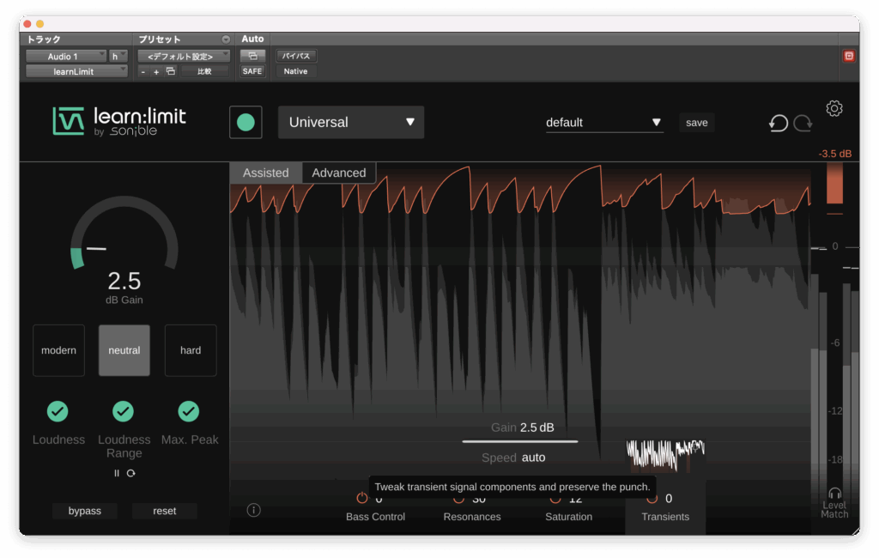Click the learn:limit logo
Image resolution: width=879 pixels, height=558 pixels.
119,121
